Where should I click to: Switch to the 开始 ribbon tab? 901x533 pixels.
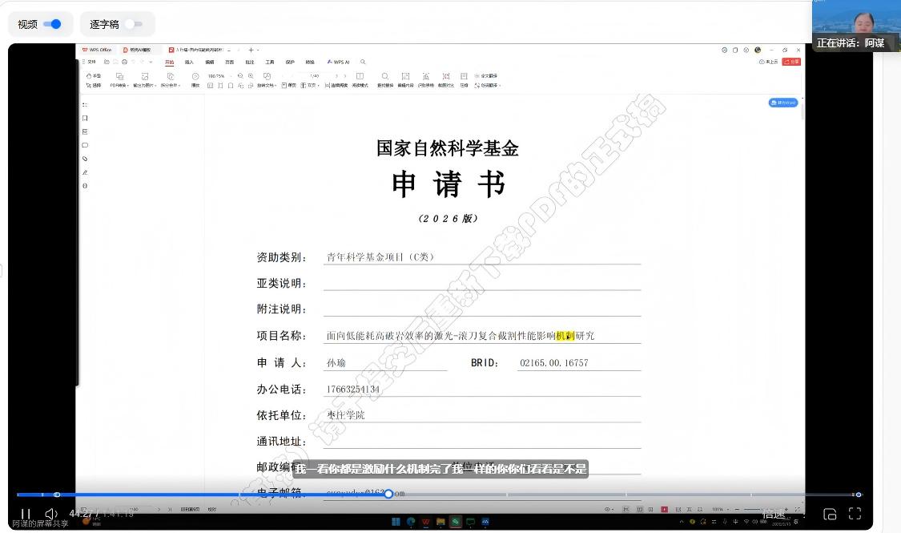pos(169,62)
